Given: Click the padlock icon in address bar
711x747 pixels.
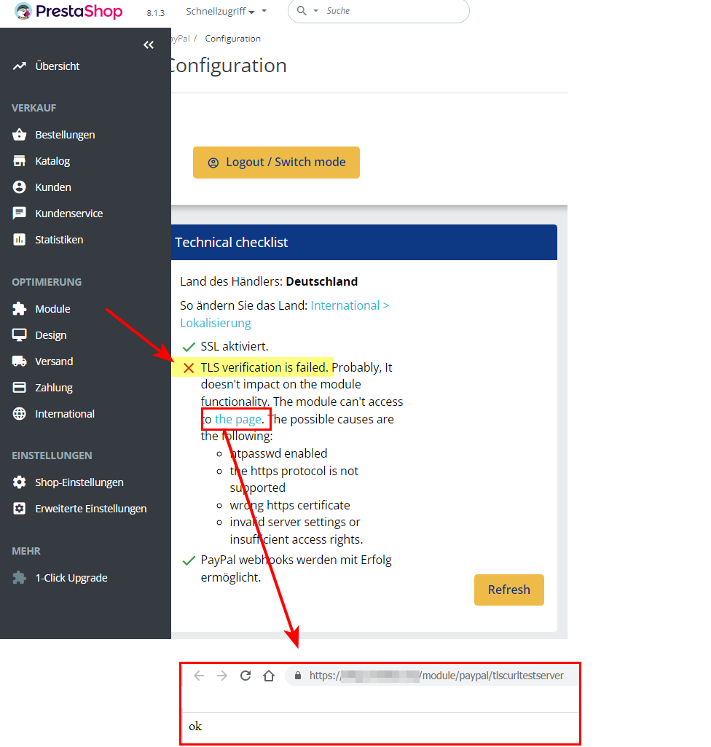Looking at the screenshot, I should pyautogui.click(x=298, y=676).
